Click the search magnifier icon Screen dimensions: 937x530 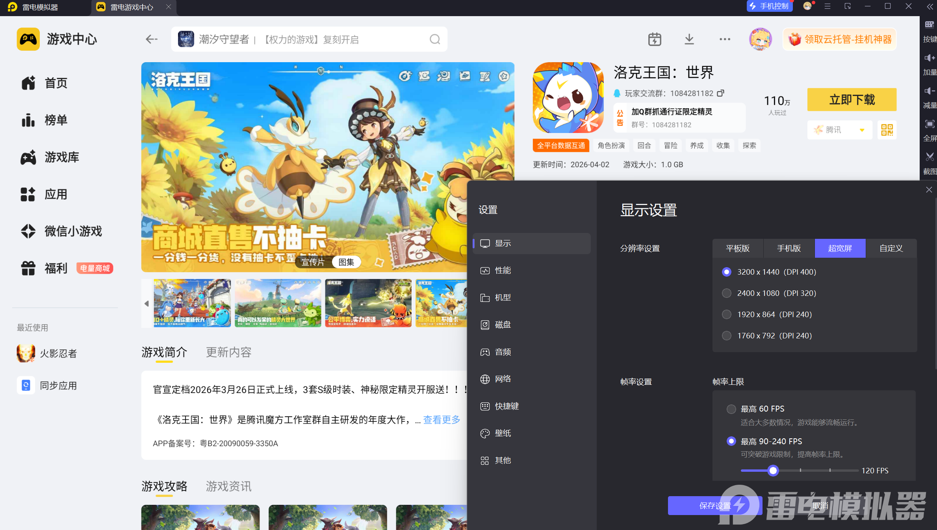pyautogui.click(x=435, y=39)
